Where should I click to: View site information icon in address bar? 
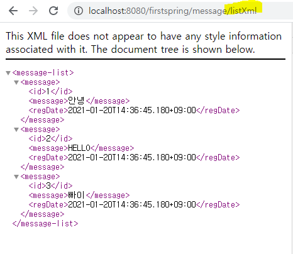click(x=79, y=11)
